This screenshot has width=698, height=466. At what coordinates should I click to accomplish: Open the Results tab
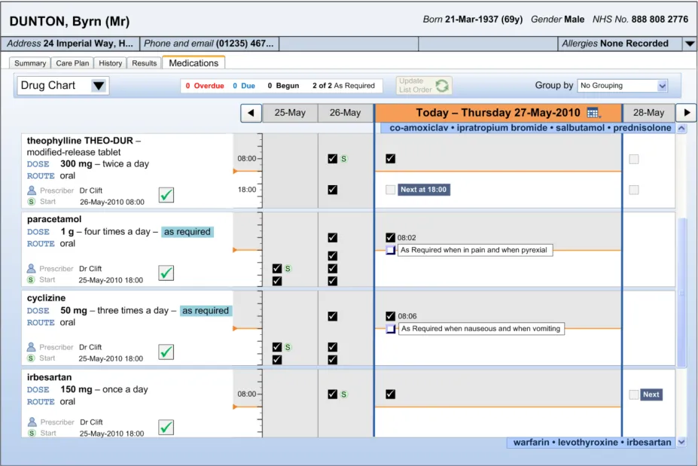(x=144, y=63)
